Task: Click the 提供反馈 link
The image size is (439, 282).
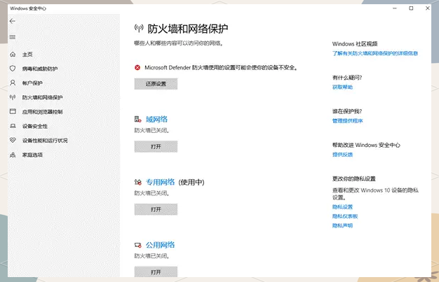Action: (342, 155)
